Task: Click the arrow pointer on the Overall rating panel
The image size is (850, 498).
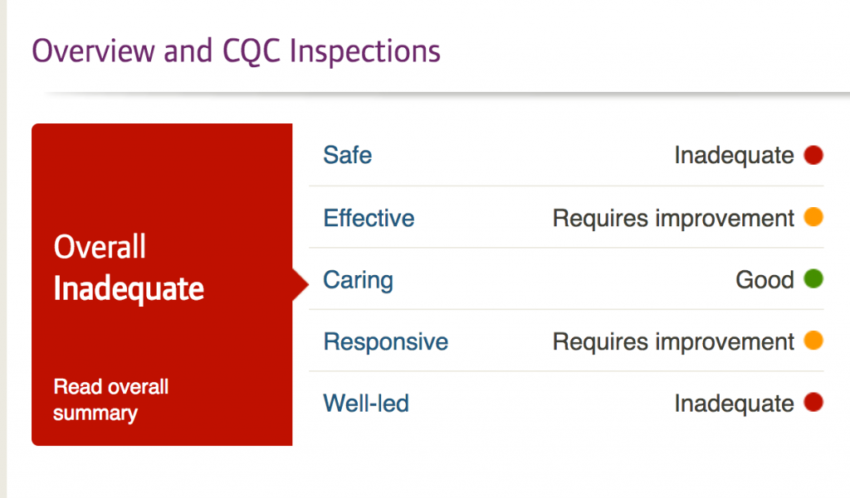Action: (300, 283)
